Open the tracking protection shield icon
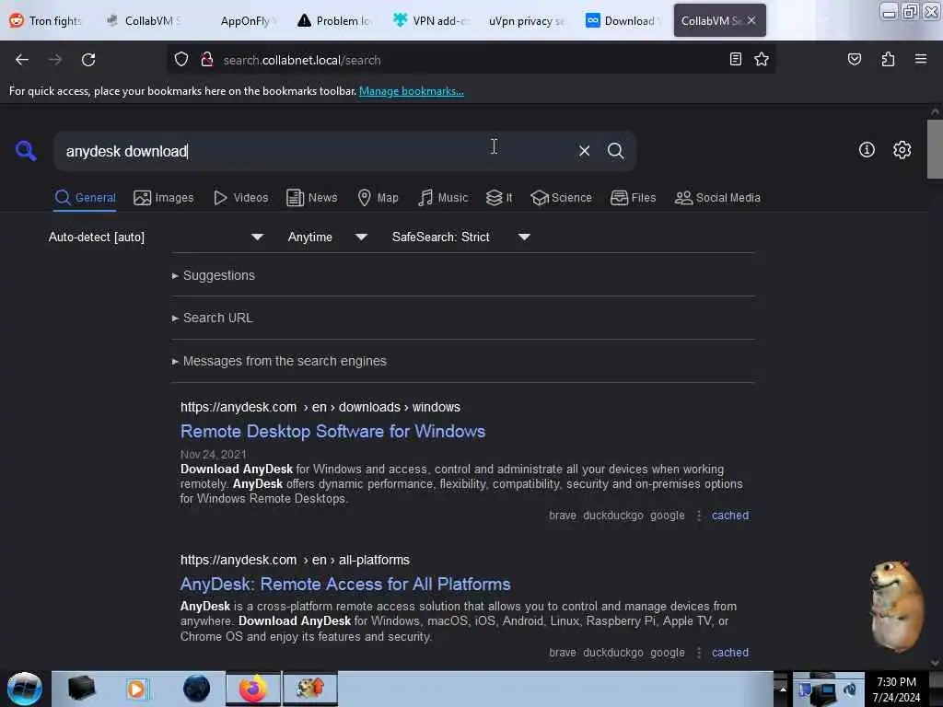 click(x=181, y=60)
